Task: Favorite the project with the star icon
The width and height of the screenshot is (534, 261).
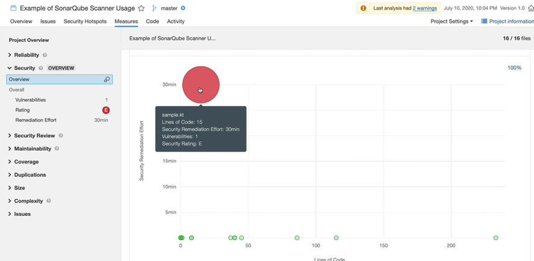Action: pos(141,8)
